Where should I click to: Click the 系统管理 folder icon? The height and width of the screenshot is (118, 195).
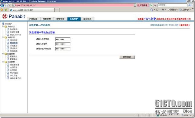(5, 37)
